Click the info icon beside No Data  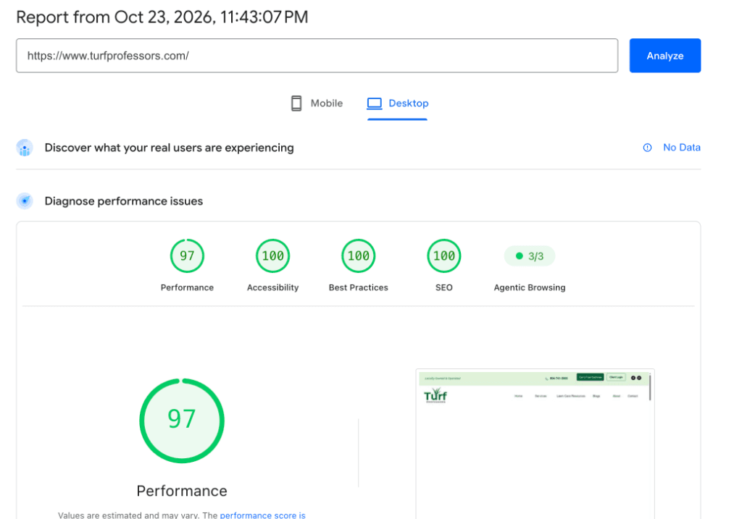coord(647,148)
